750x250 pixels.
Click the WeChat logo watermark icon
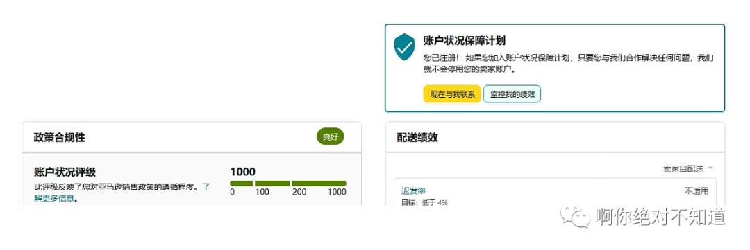(576, 217)
